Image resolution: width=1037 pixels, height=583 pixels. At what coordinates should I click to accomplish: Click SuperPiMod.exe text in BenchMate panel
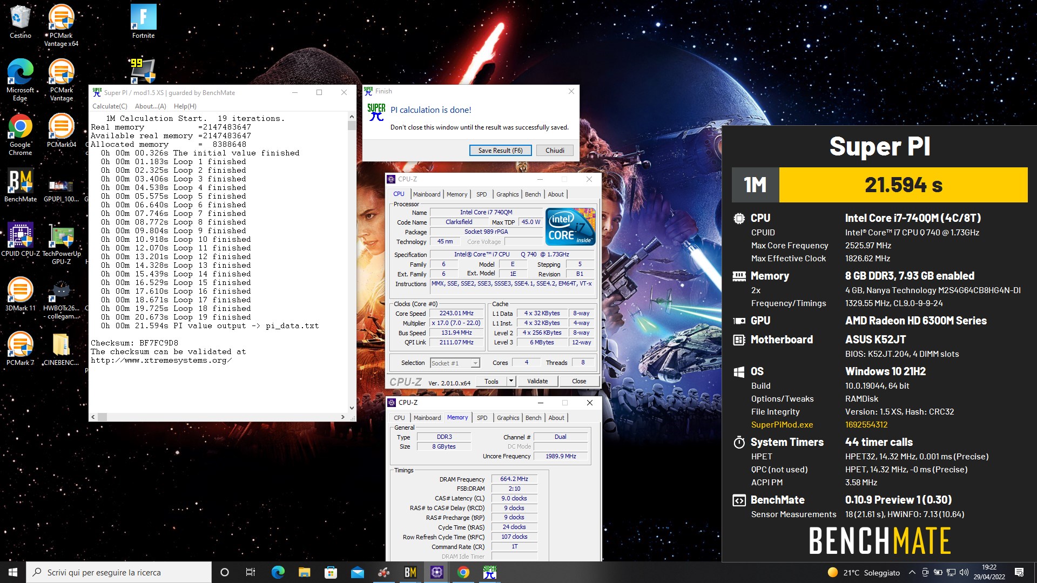(782, 425)
